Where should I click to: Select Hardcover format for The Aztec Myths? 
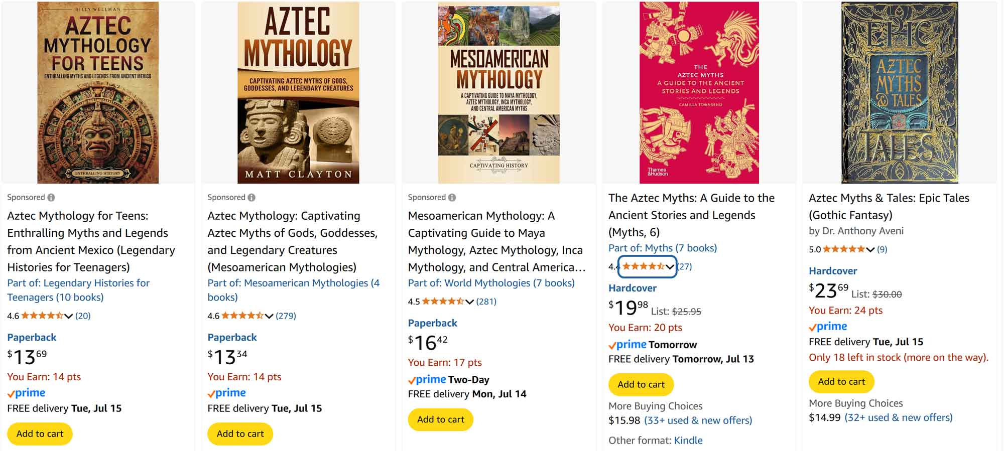coord(632,288)
